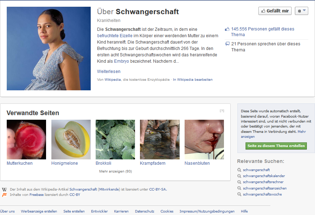
Task: Click the speech bubble icon beside 21 Personen
Action: coord(227,44)
